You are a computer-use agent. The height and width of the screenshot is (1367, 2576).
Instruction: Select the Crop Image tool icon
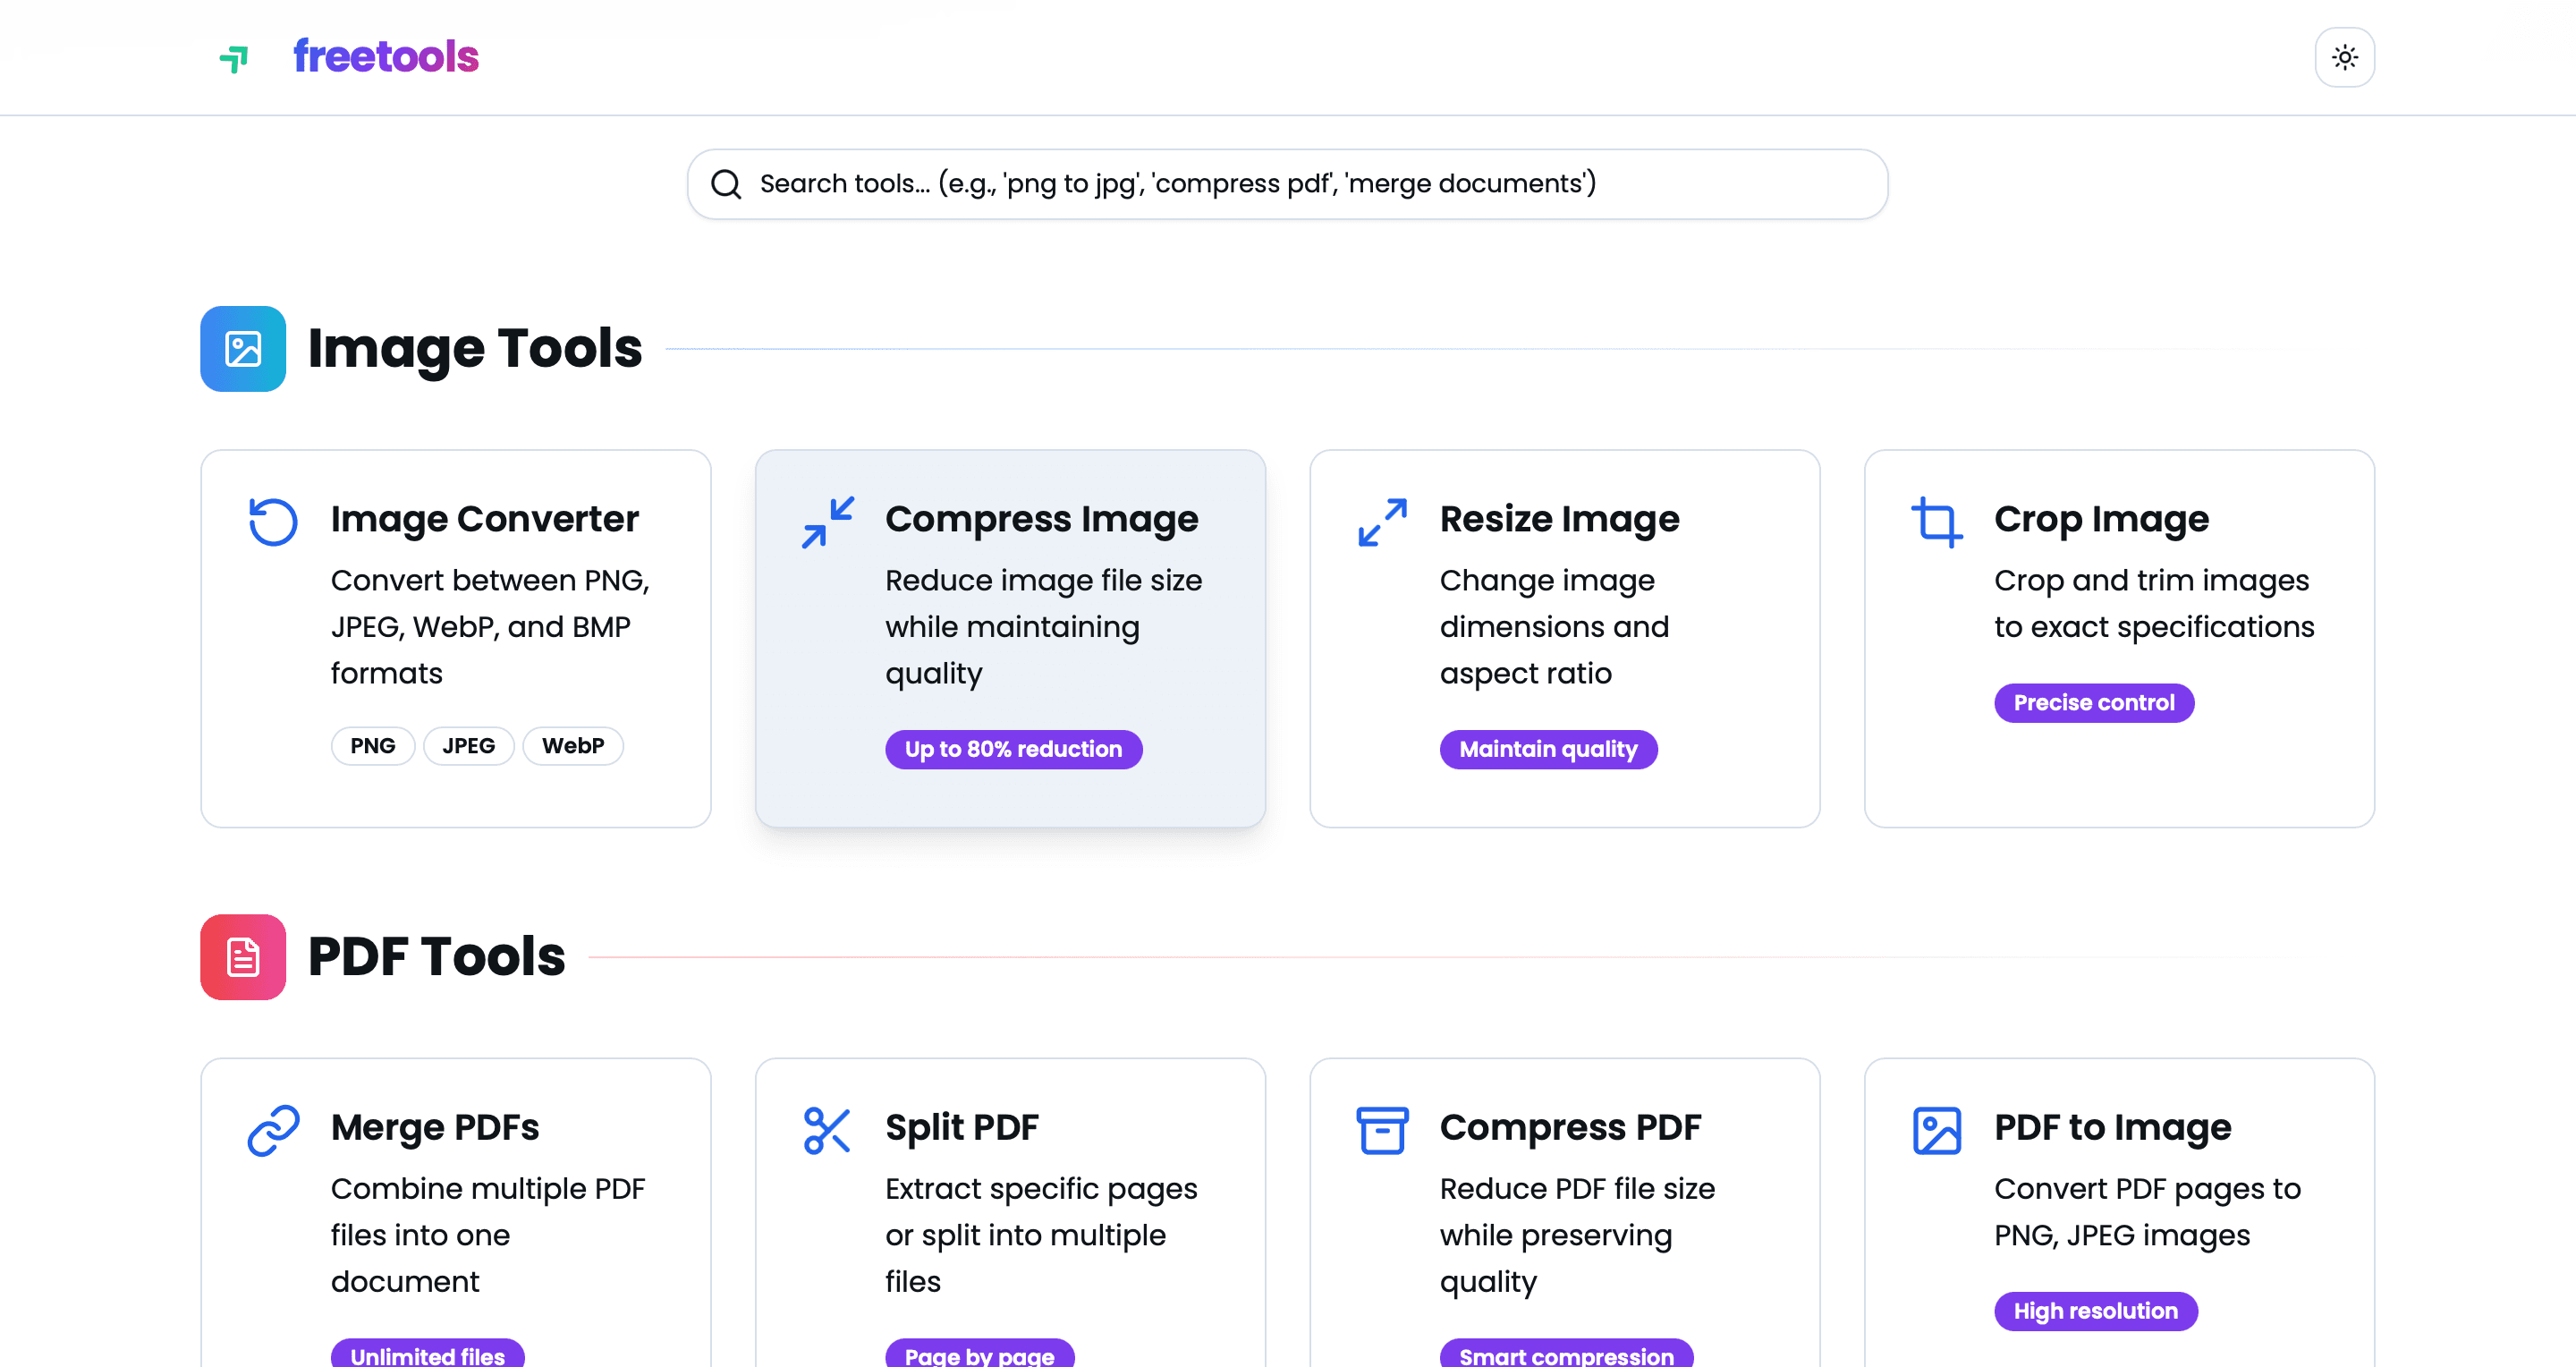tap(1937, 522)
